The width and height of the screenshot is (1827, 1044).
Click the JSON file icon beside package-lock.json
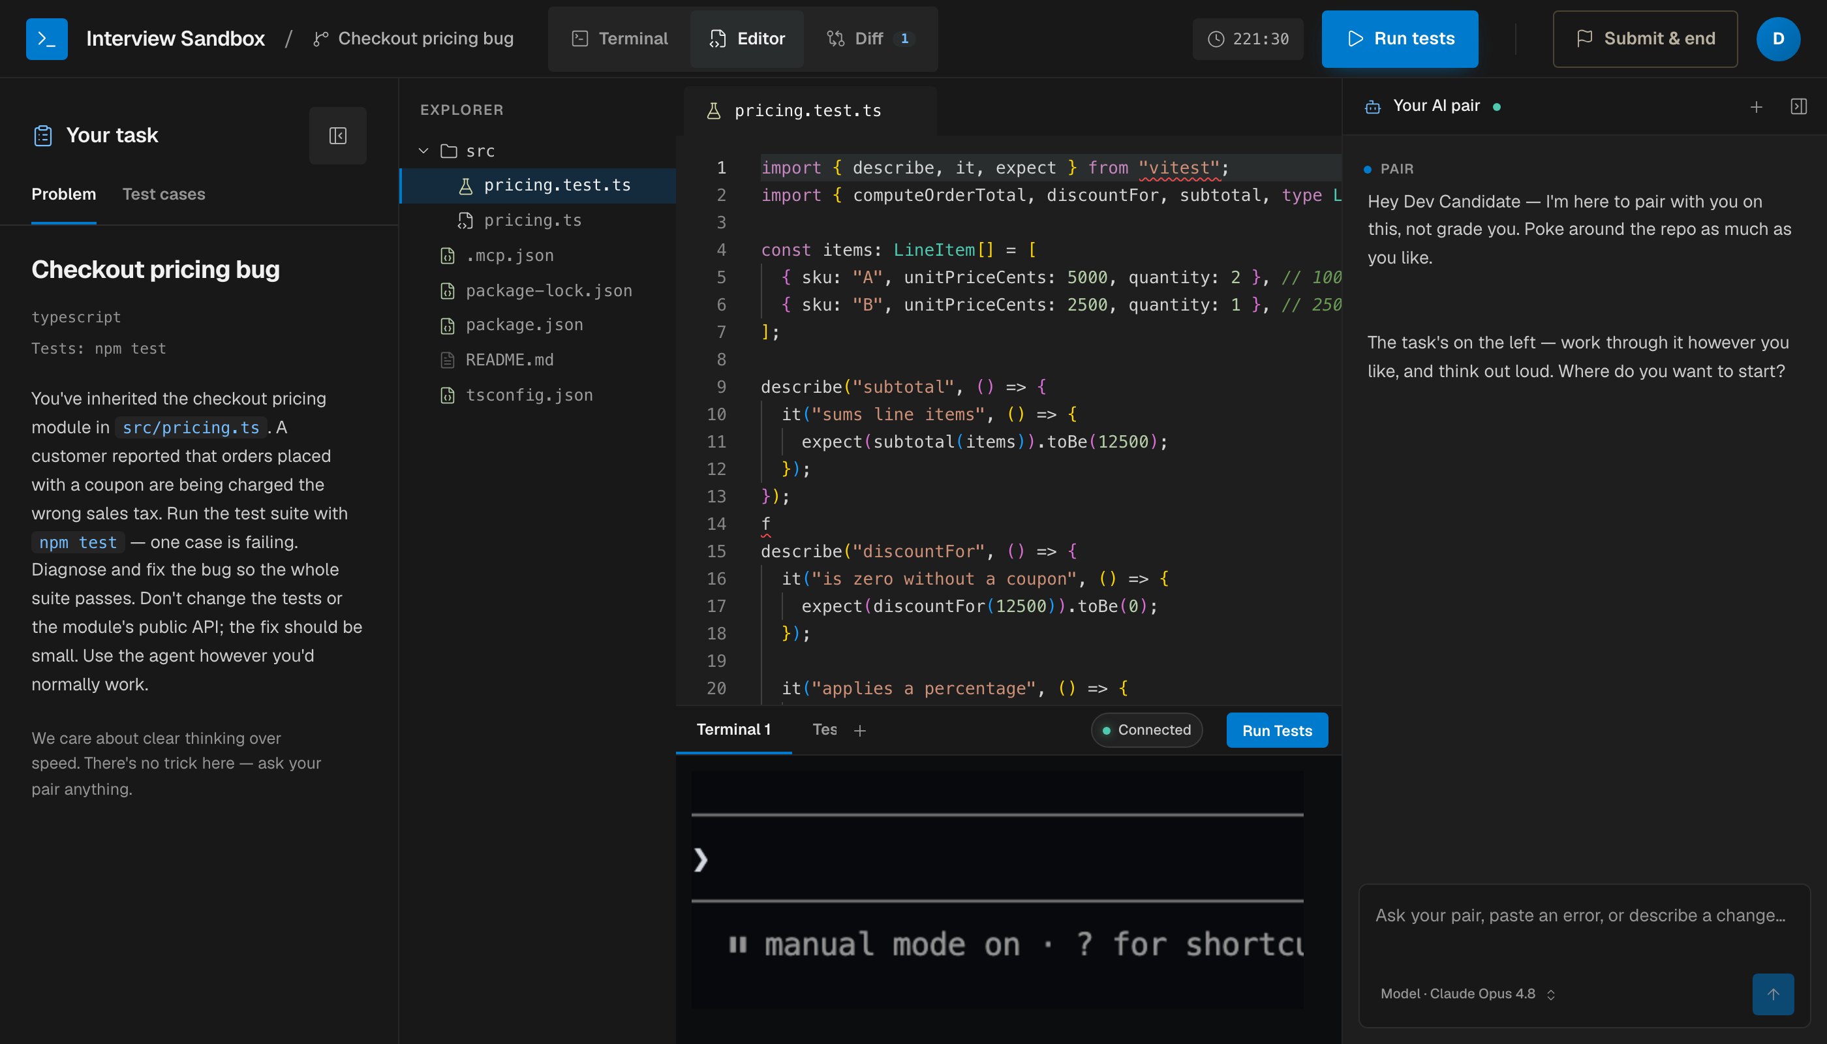click(448, 291)
